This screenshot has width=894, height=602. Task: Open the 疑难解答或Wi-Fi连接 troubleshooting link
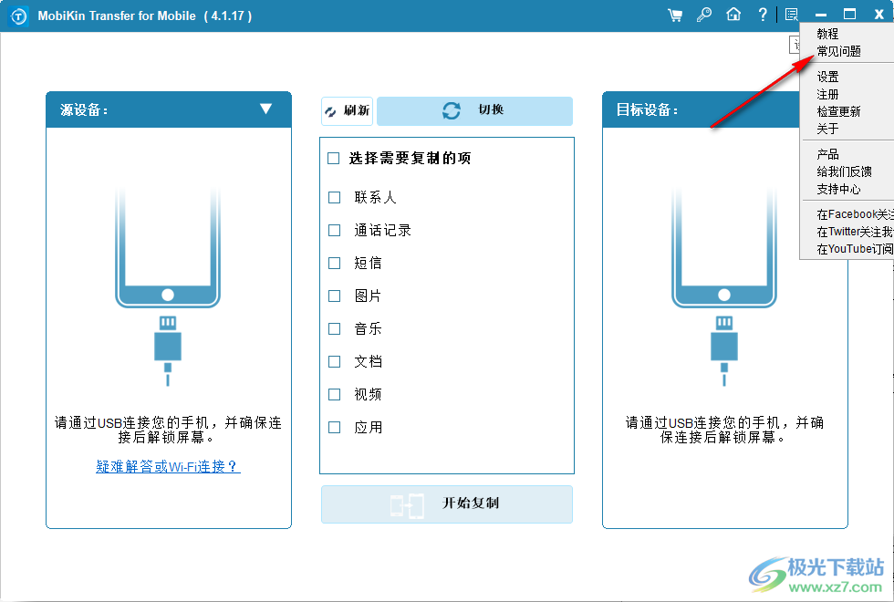(167, 466)
